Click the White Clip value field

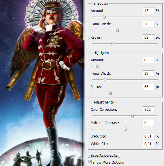coord(149,144)
